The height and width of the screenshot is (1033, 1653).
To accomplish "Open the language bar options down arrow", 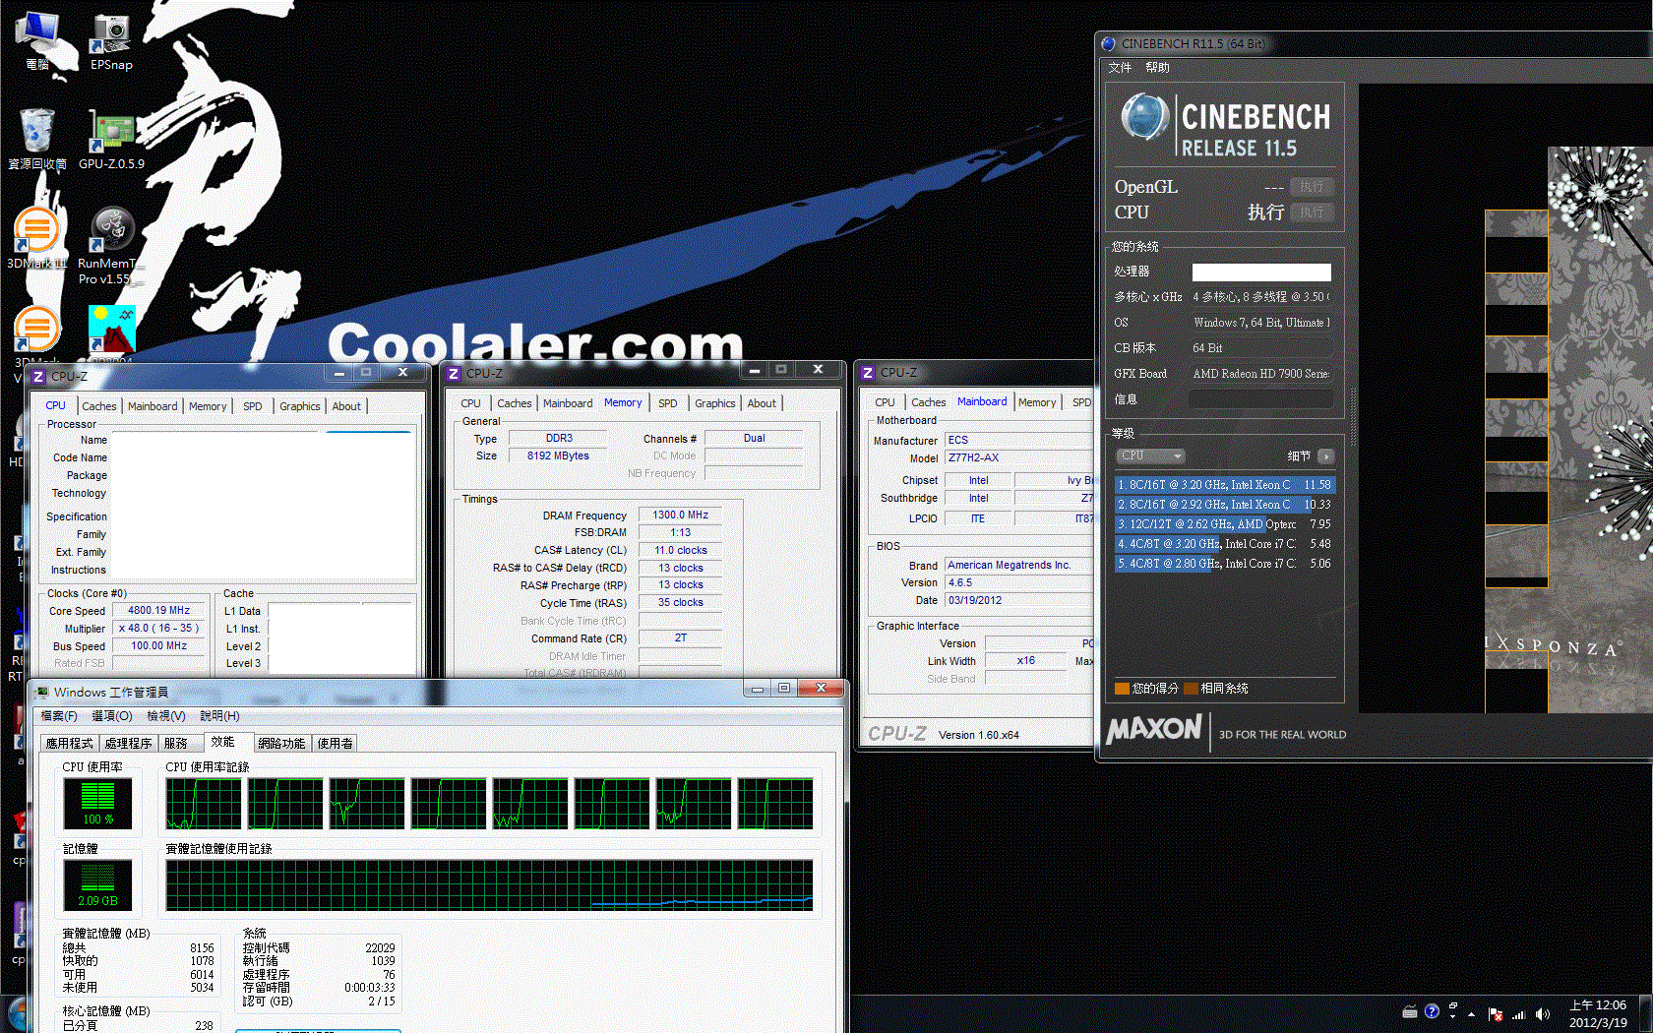I will (x=1453, y=1016).
